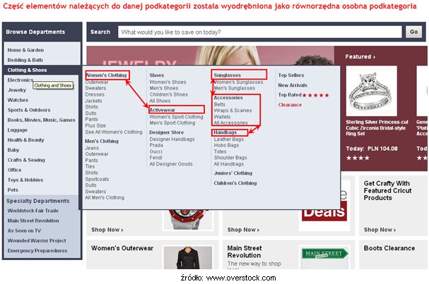This screenshot has width=429, height=284.
Task: Select Gucci designer link
Action: click(x=155, y=152)
